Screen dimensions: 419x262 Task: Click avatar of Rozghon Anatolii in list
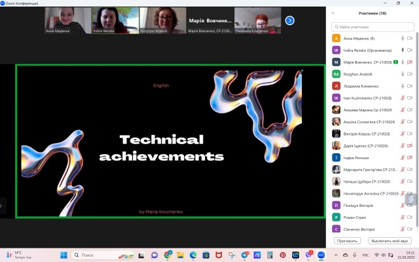tap(336, 74)
